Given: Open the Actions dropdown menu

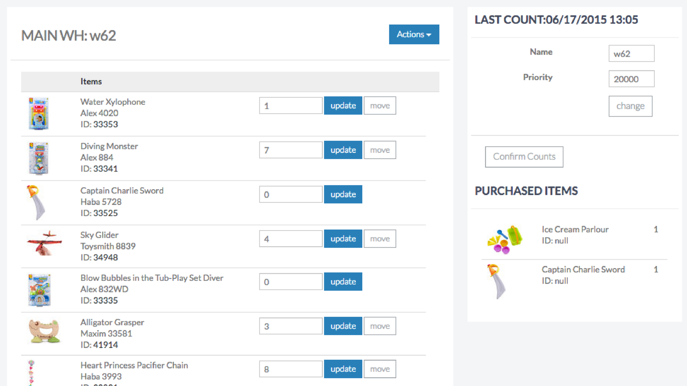Looking at the screenshot, I should pyautogui.click(x=413, y=34).
